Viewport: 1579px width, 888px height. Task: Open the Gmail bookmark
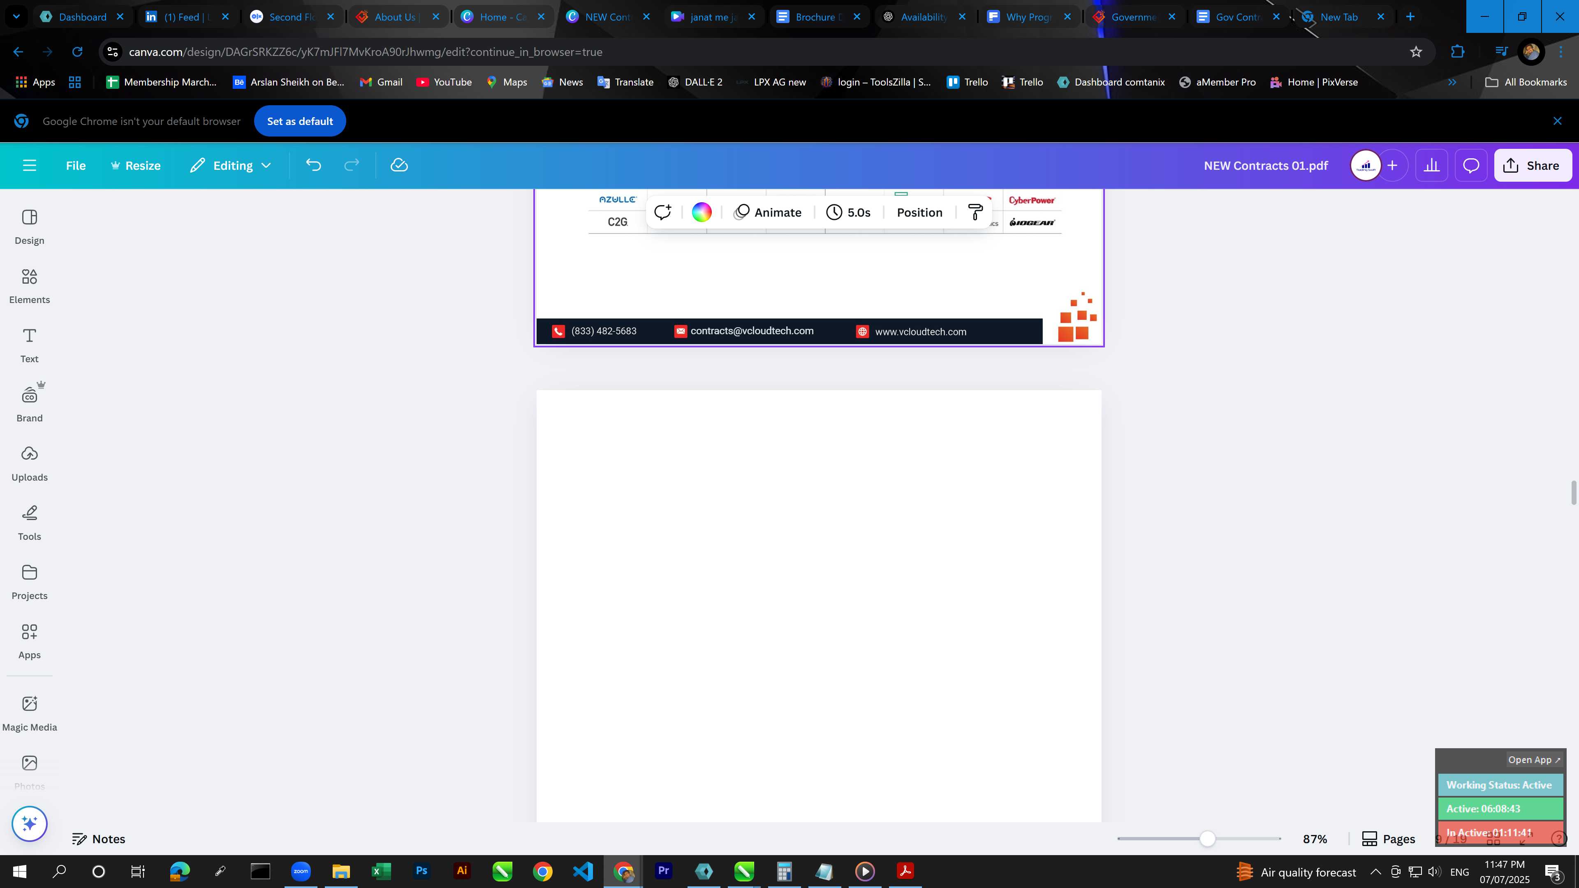click(381, 82)
